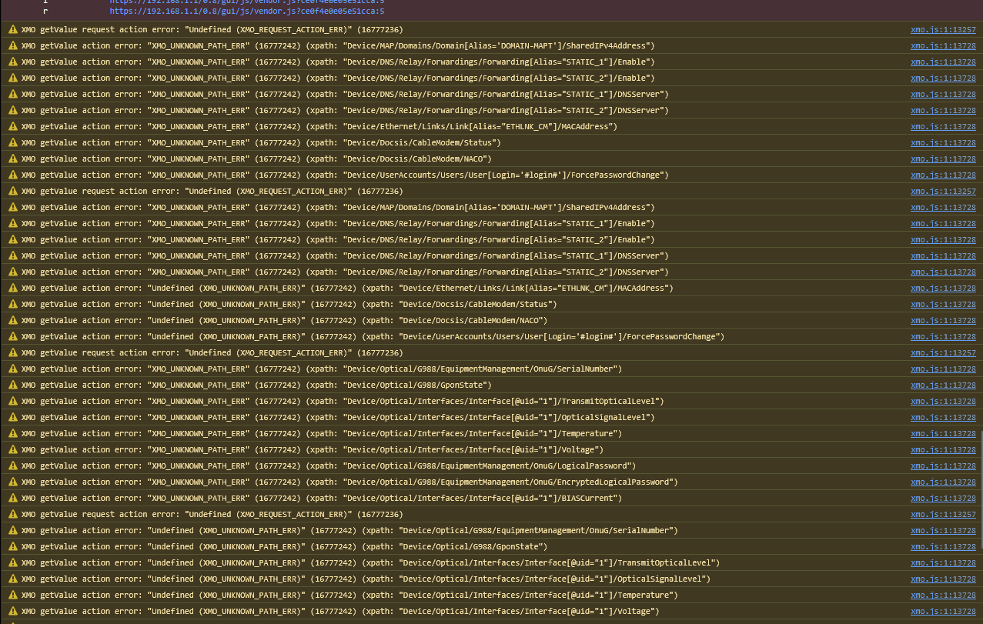Open xmo.js link on Undefined CableModem/Status row
This screenshot has height=624, width=983.
[943, 304]
